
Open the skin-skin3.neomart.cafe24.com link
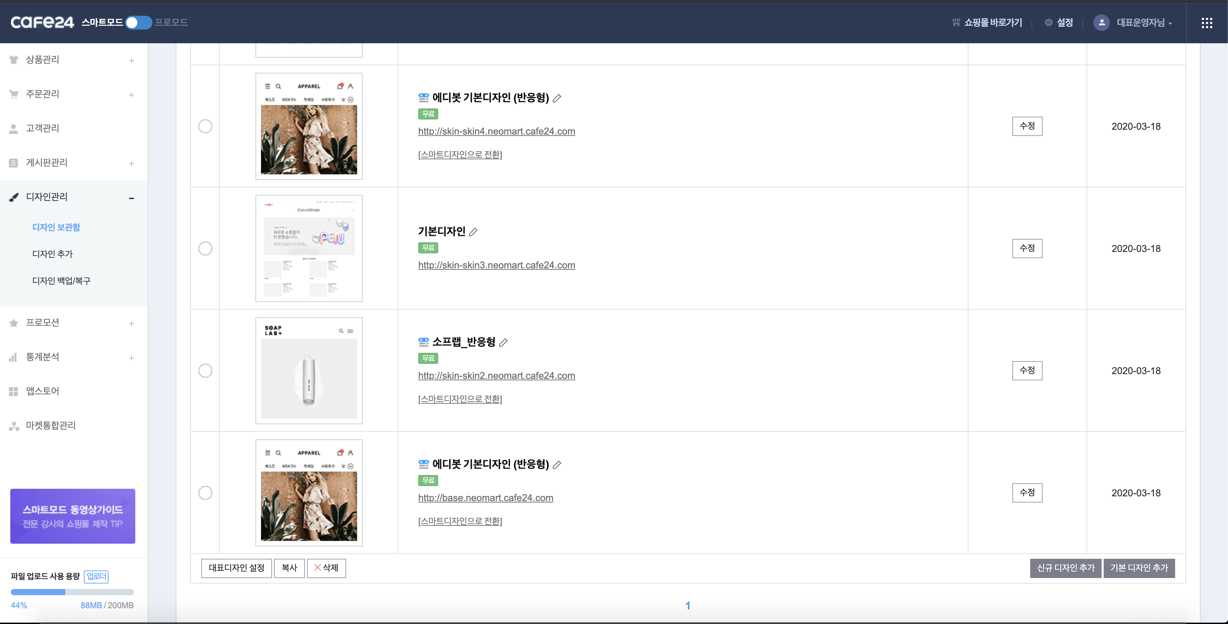[496, 265]
